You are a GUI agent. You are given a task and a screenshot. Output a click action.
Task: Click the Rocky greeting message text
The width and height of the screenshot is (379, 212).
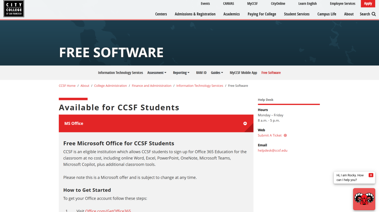[x=350, y=178]
